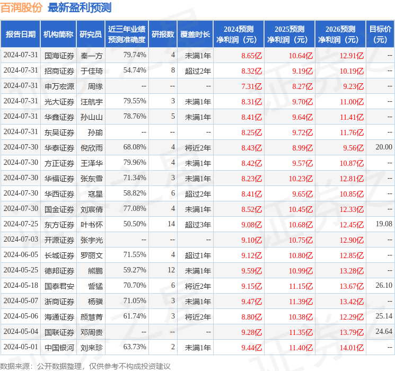Click accuracy value 79.74%
Viewport: 395px width, 371px height.
pyautogui.click(x=135, y=55)
